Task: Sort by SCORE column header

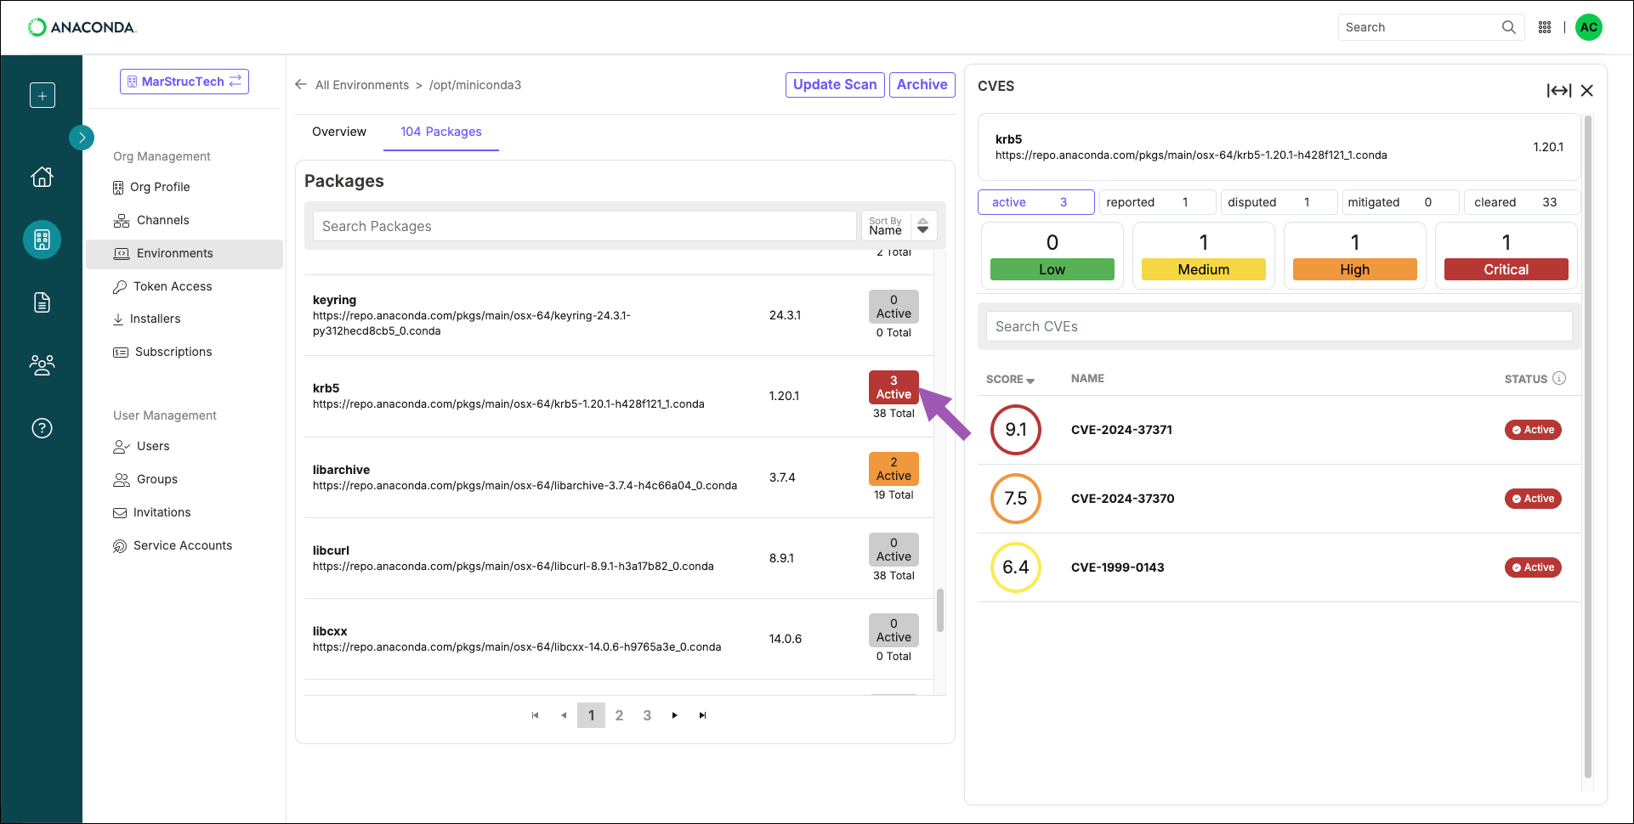Action: tap(1010, 380)
